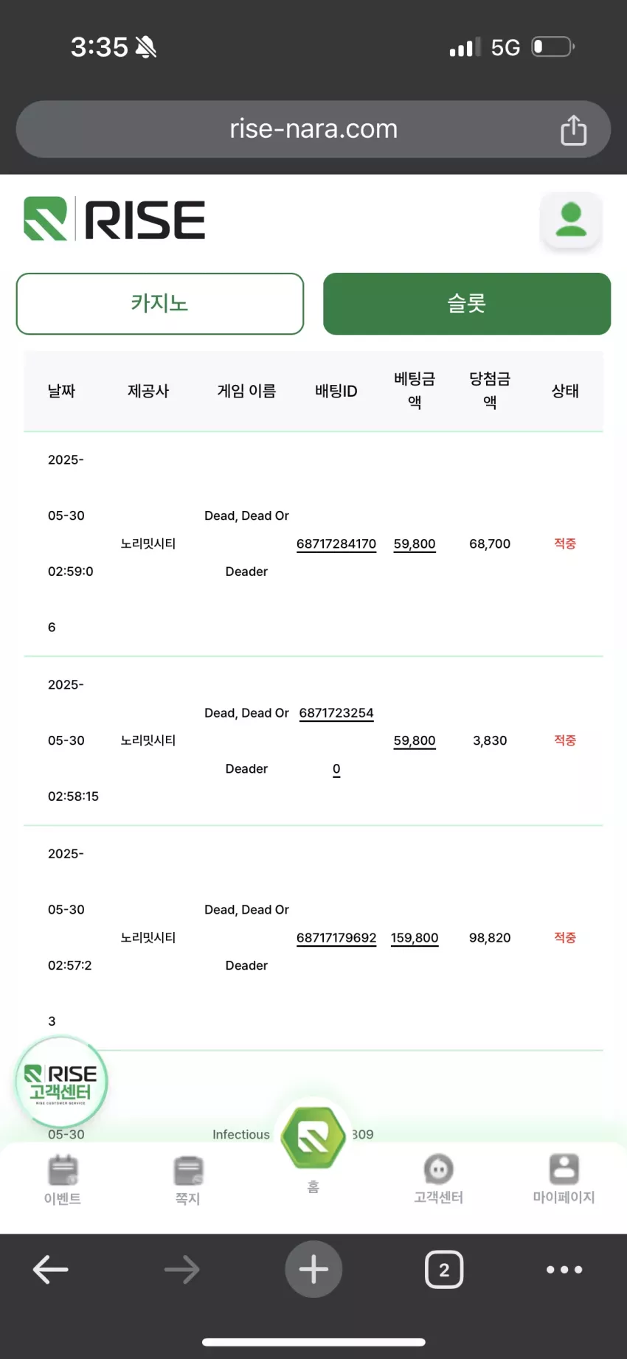Go back with the browser back arrow
Viewport: 627px width, 1359px height.
tap(51, 1269)
